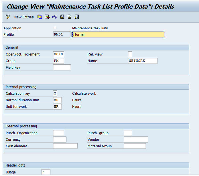
Task: Click the Undo Change icon
Action: coord(55,17)
